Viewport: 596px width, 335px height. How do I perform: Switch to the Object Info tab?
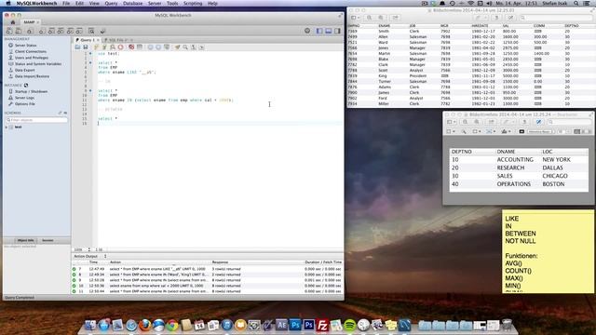[25, 240]
